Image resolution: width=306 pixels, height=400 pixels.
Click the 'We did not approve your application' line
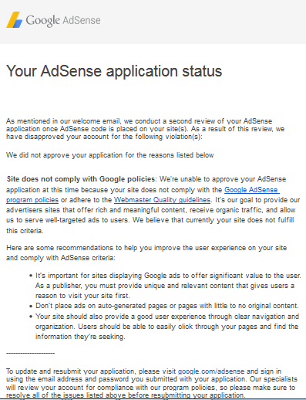click(110, 155)
